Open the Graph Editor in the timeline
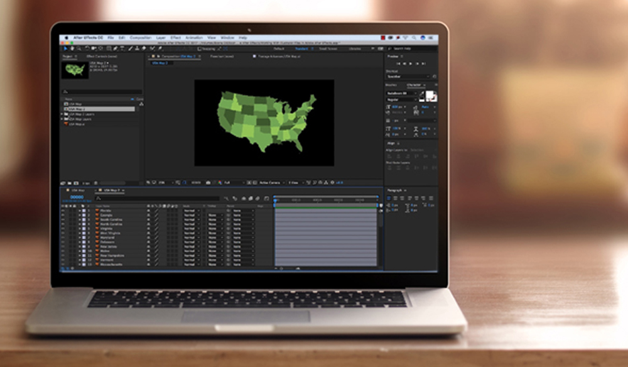The image size is (628, 367). 267,198
